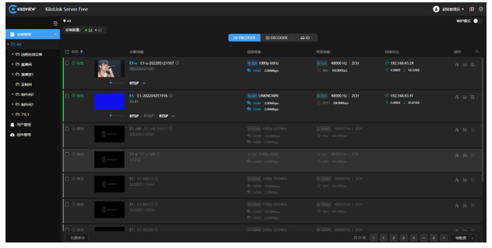The image size is (492, 248).
Task: Open the firmware management cloud icon
Action: [12, 134]
